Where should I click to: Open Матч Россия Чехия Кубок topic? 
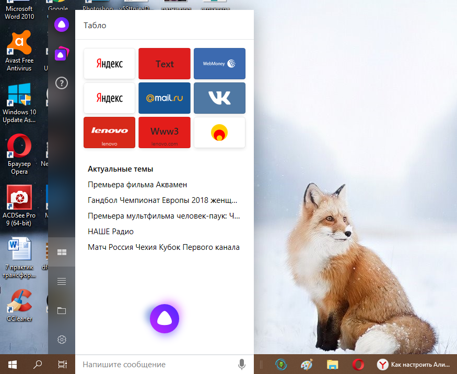tap(163, 247)
